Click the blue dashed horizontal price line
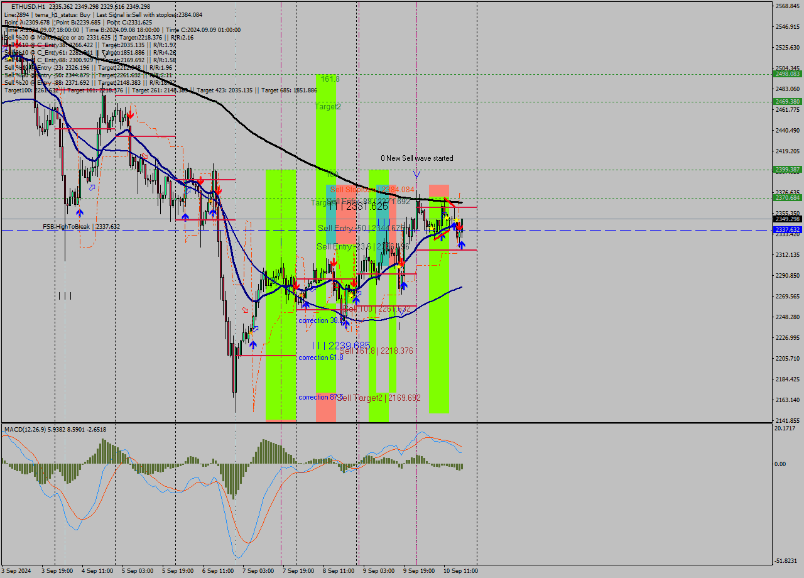 188,231
